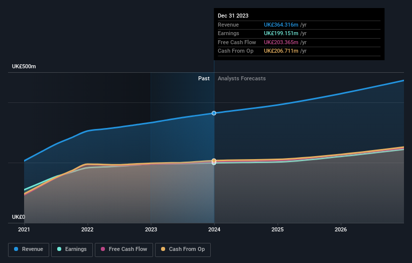
Task: Toggle the Cash From Op legend button
Action: pos(183,249)
